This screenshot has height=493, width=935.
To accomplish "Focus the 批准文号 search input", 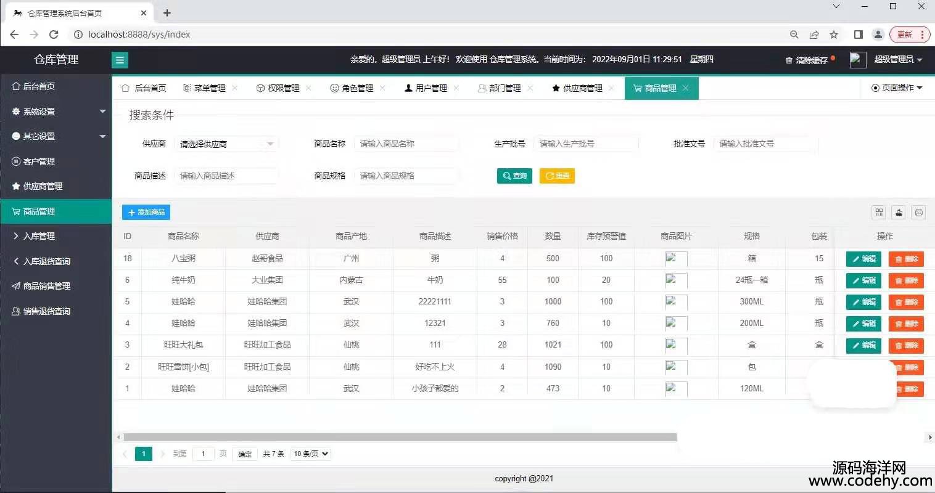I will pos(765,144).
